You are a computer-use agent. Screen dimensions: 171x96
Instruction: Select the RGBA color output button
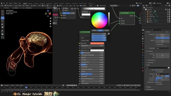[167, 76]
